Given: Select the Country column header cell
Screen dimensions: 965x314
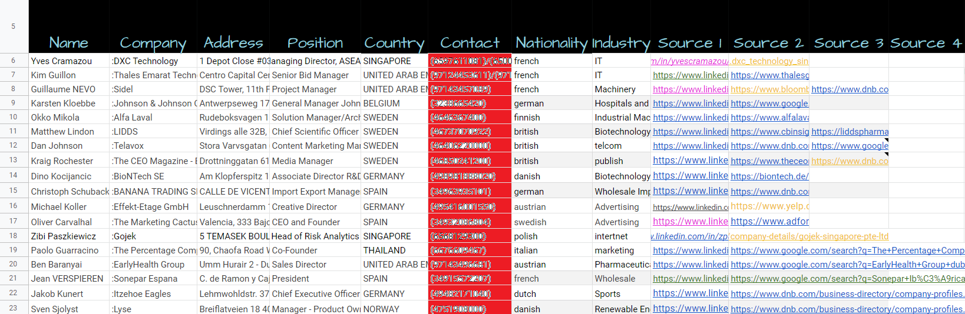Looking at the screenshot, I should tap(394, 27).
